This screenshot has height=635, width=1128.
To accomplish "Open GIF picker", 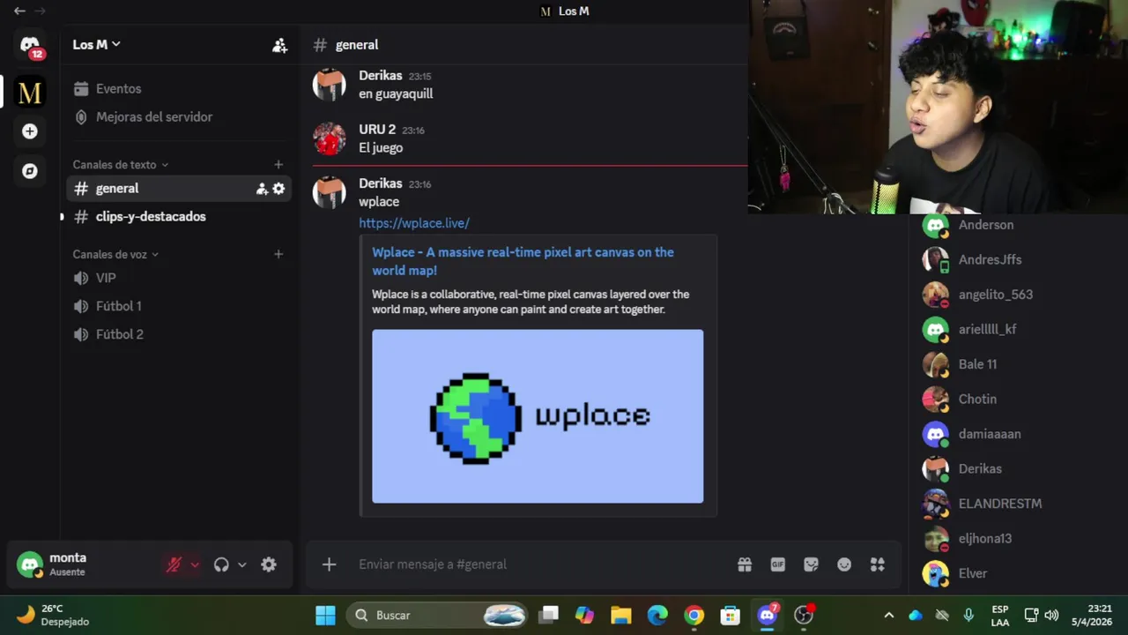I will pos(778,564).
